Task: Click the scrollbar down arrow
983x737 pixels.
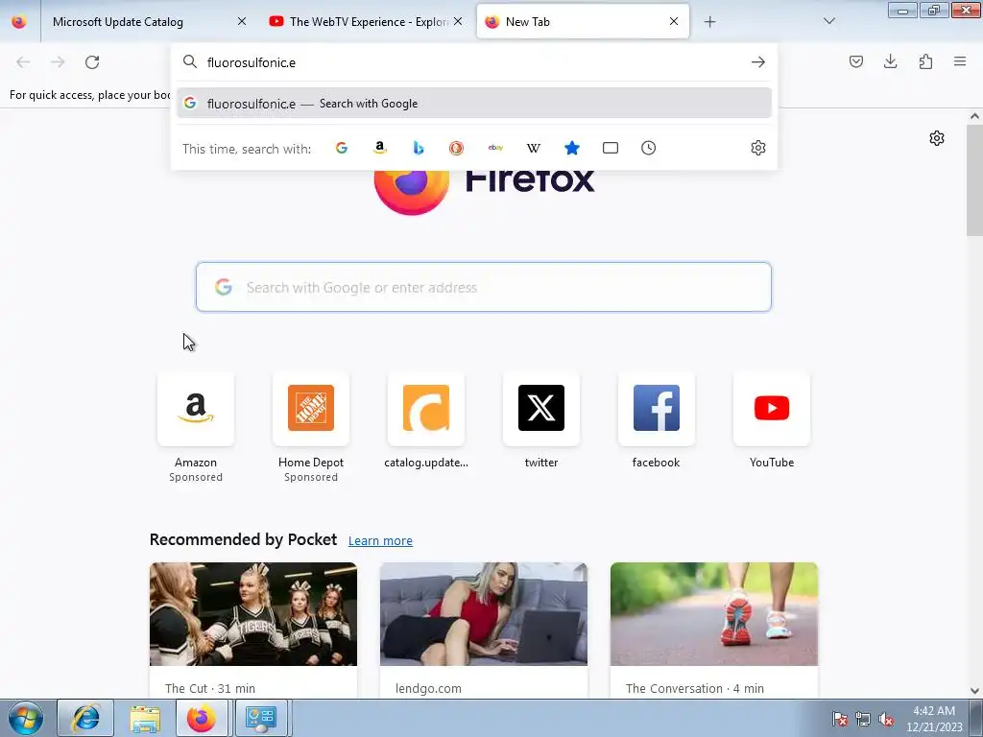Action: [x=974, y=691]
